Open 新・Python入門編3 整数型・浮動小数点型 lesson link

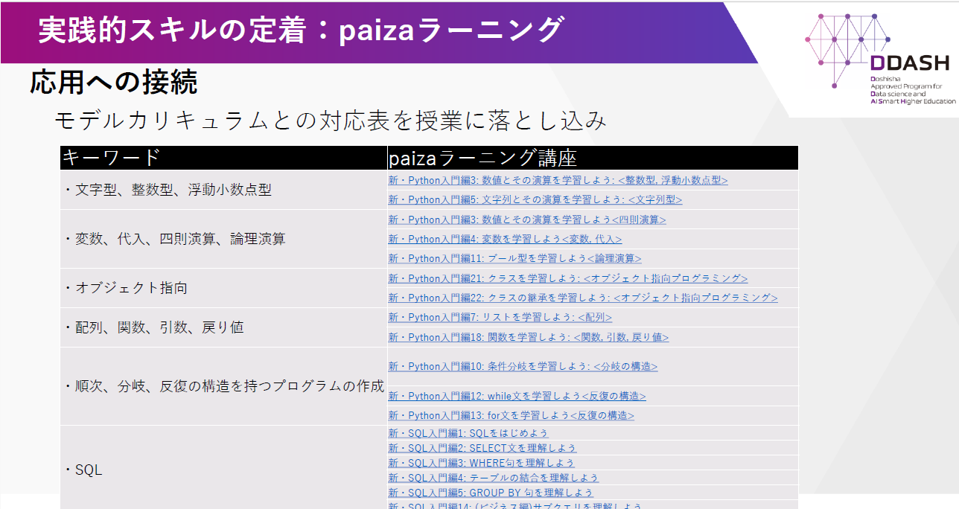click(557, 179)
